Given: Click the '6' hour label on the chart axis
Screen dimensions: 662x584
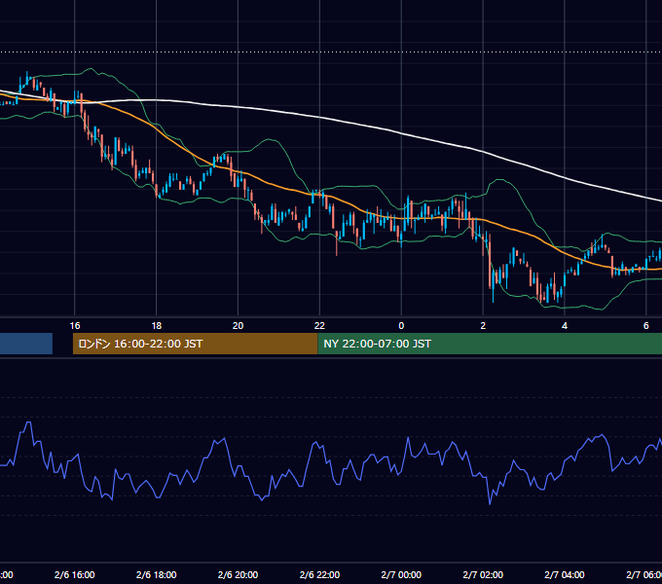Looking at the screenshot, I should coord(646,326).
